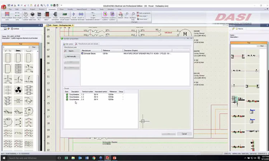Choose the Insert black box tool

33,15
